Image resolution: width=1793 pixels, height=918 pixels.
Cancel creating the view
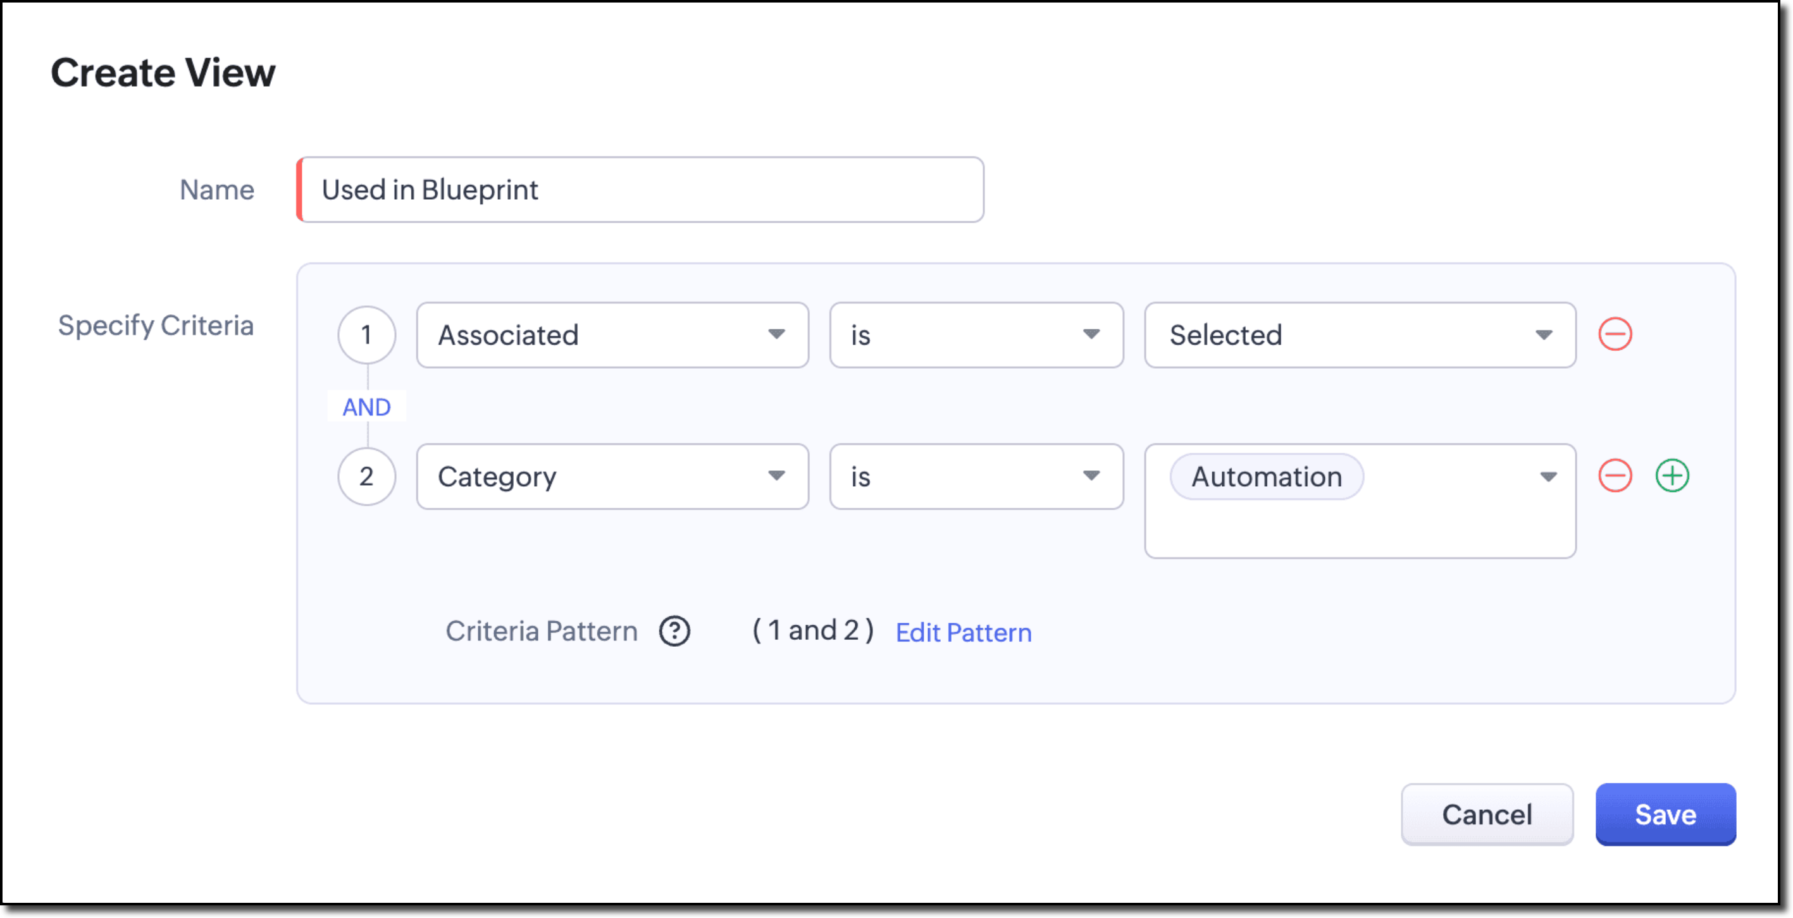1487,814
